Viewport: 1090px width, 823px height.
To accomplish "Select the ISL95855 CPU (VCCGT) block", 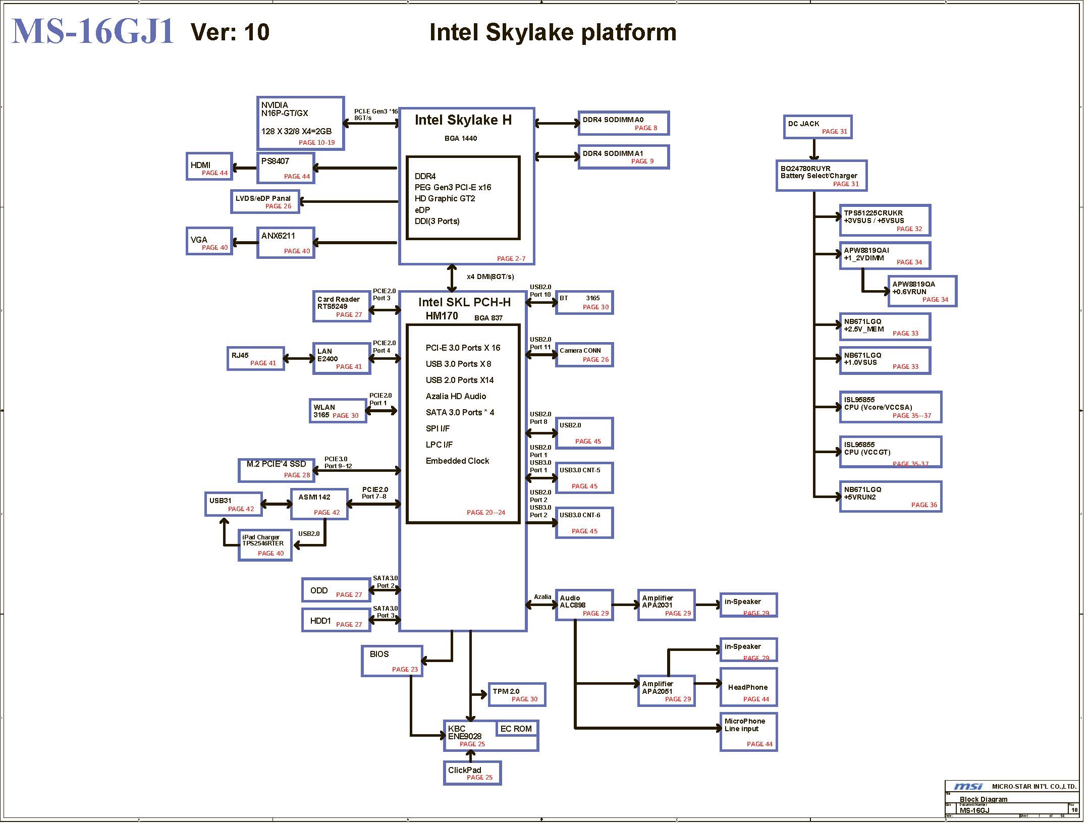I will click(891, 452).
